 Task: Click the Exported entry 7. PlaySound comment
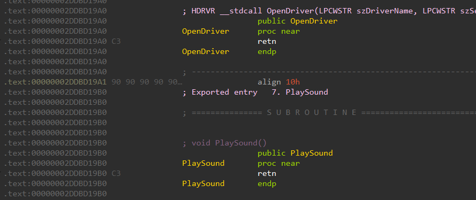pyautogui.click(x=255, y=92)
